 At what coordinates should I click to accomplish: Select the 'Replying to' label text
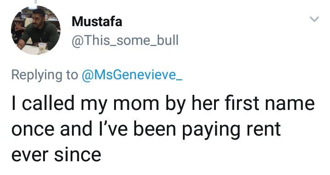(44, 75)
